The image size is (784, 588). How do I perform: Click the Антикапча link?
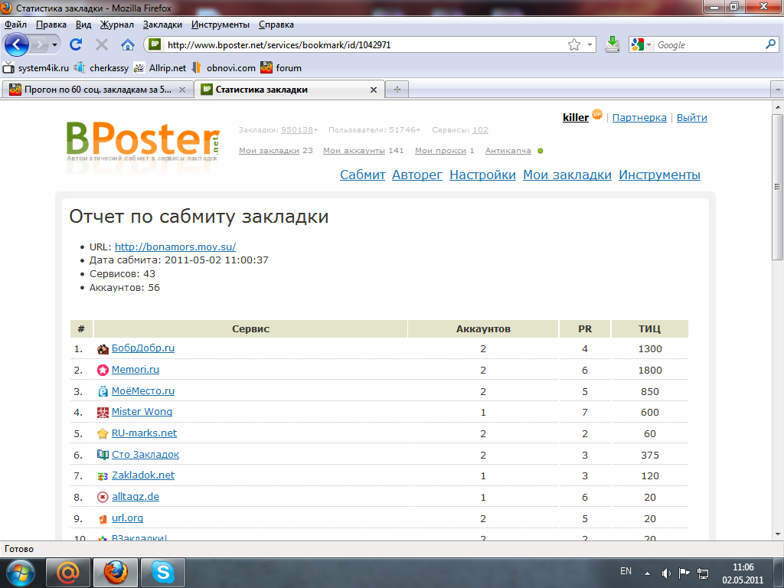(x=508, y=151)
